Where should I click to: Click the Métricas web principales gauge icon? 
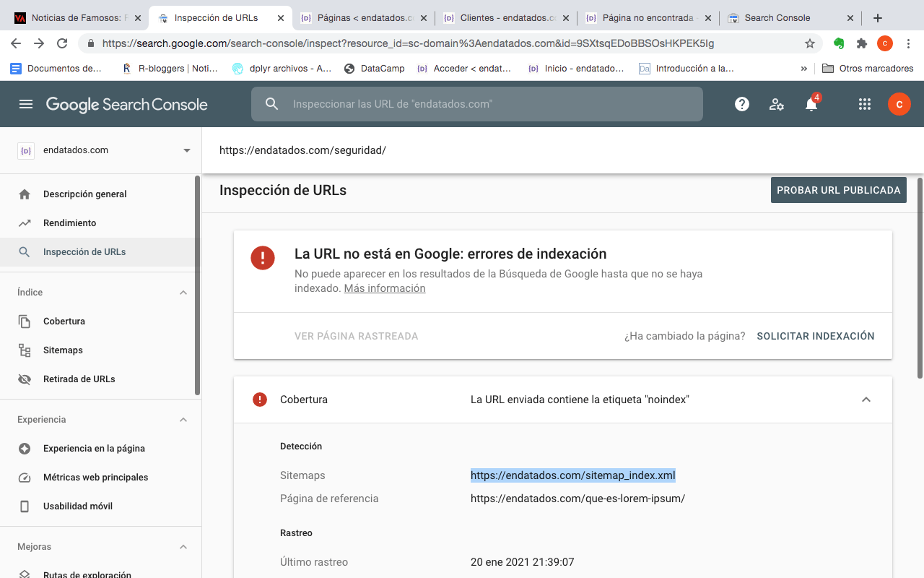25,478
